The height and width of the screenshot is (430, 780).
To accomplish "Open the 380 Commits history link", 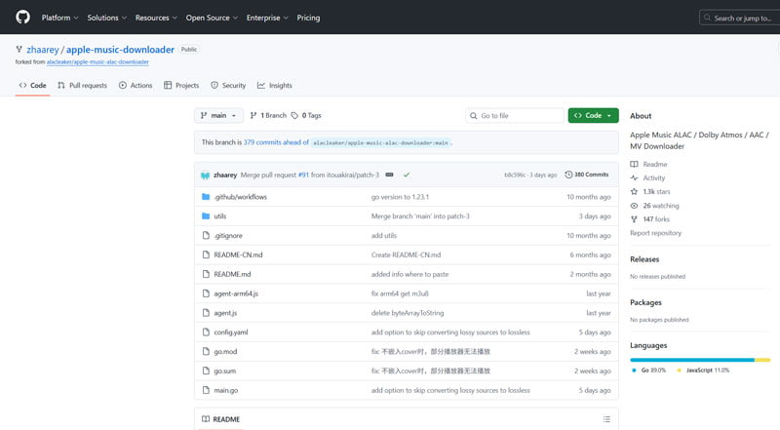I will tap(591, 175).
